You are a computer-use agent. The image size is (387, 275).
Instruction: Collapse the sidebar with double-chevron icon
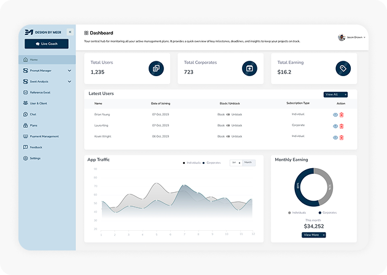coord(70,32)
